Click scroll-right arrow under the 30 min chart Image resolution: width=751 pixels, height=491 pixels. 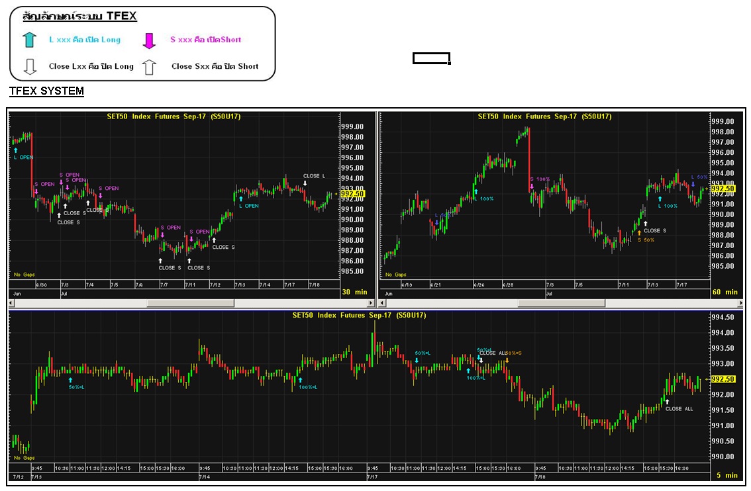371,303
